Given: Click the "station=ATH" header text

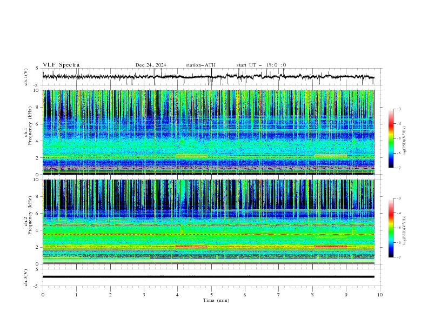Looking at the screenshot, I should point(200,65).
